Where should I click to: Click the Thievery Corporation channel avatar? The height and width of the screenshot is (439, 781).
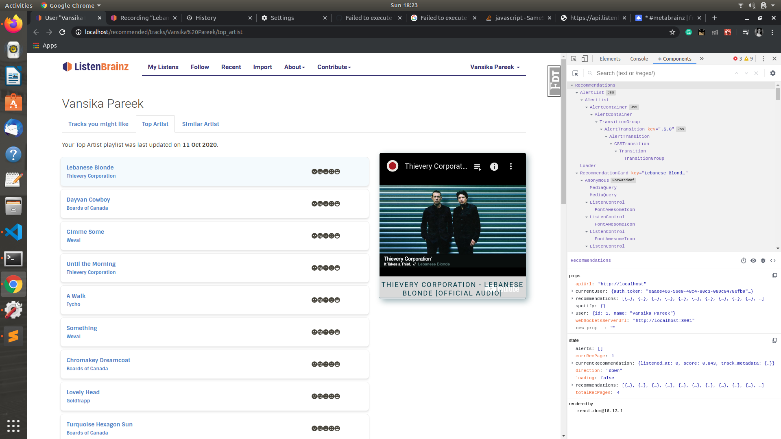(x=393, y=166)
